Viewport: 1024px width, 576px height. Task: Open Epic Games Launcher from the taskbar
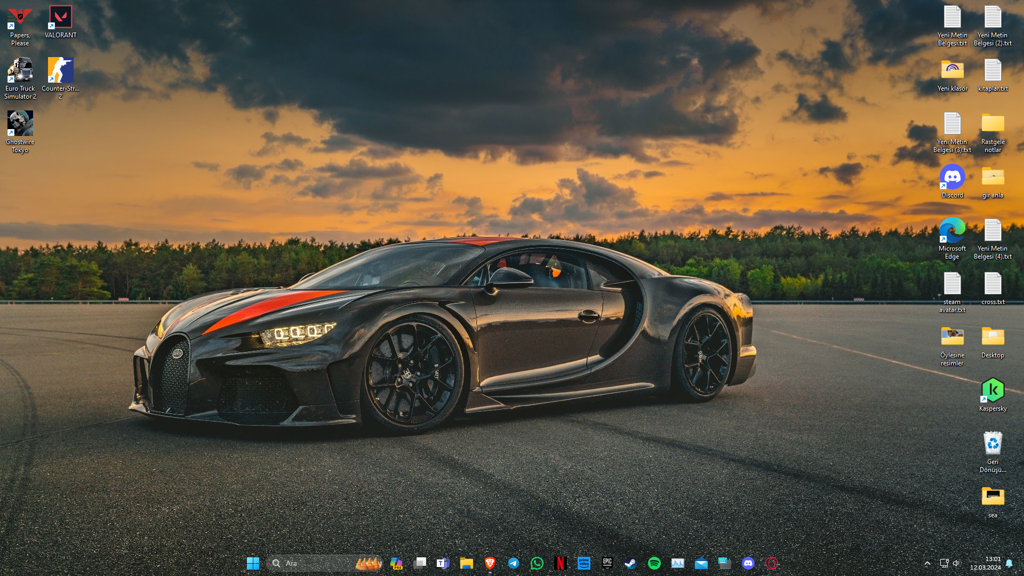point(607,563)
